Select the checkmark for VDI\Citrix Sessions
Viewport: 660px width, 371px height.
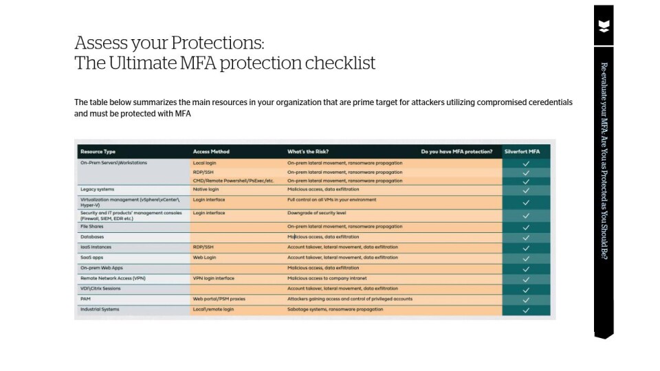(x=526, y=289)
